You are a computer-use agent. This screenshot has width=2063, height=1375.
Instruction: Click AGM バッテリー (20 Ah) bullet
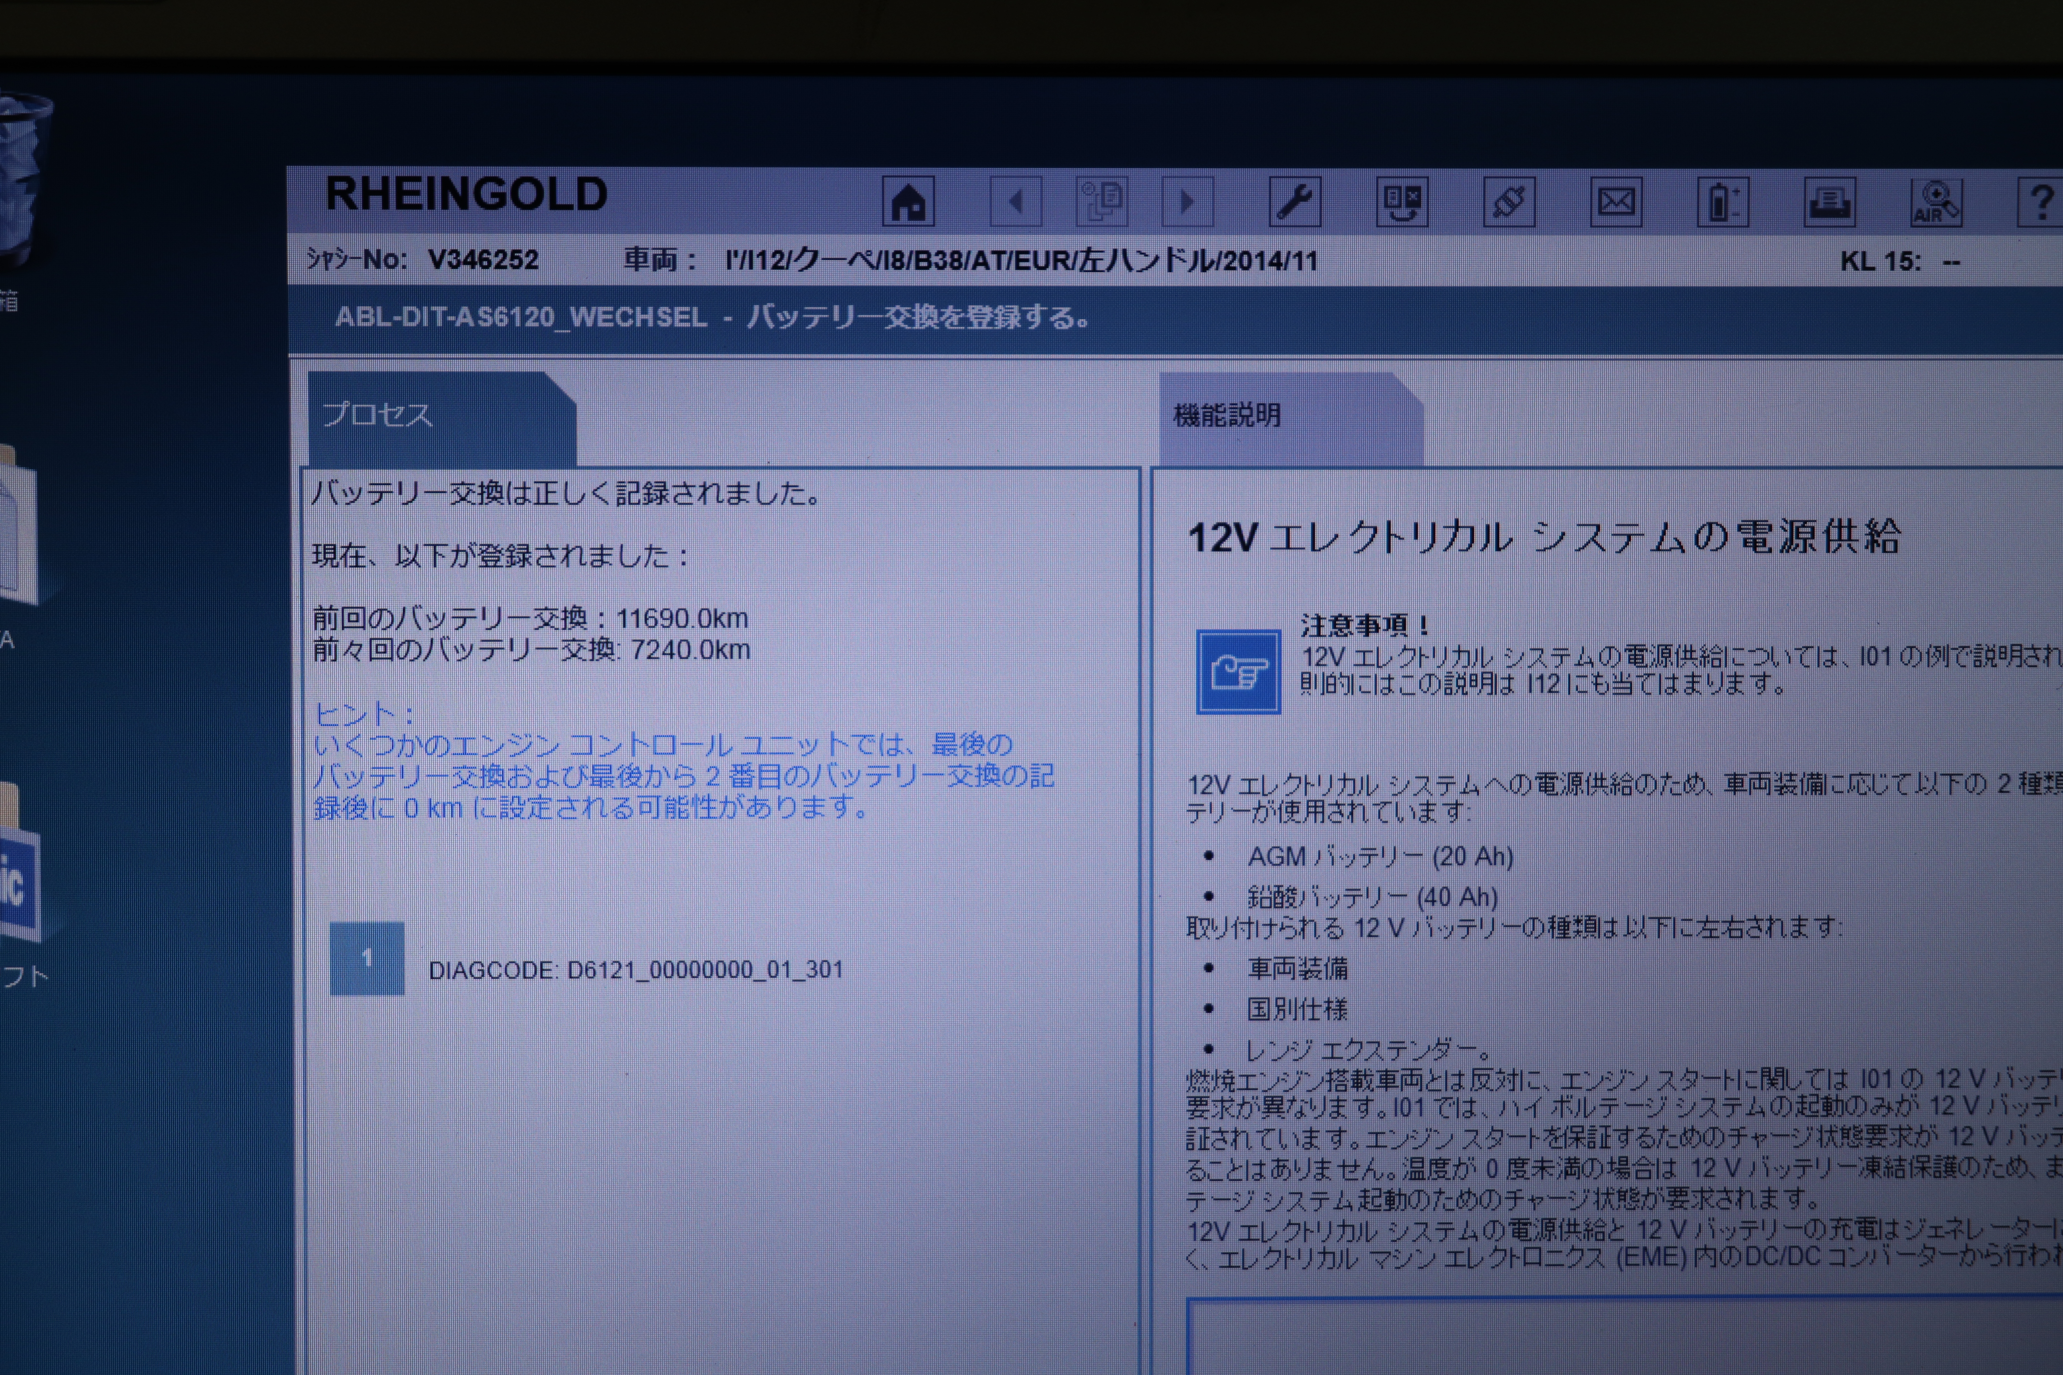coord(1380,856)
